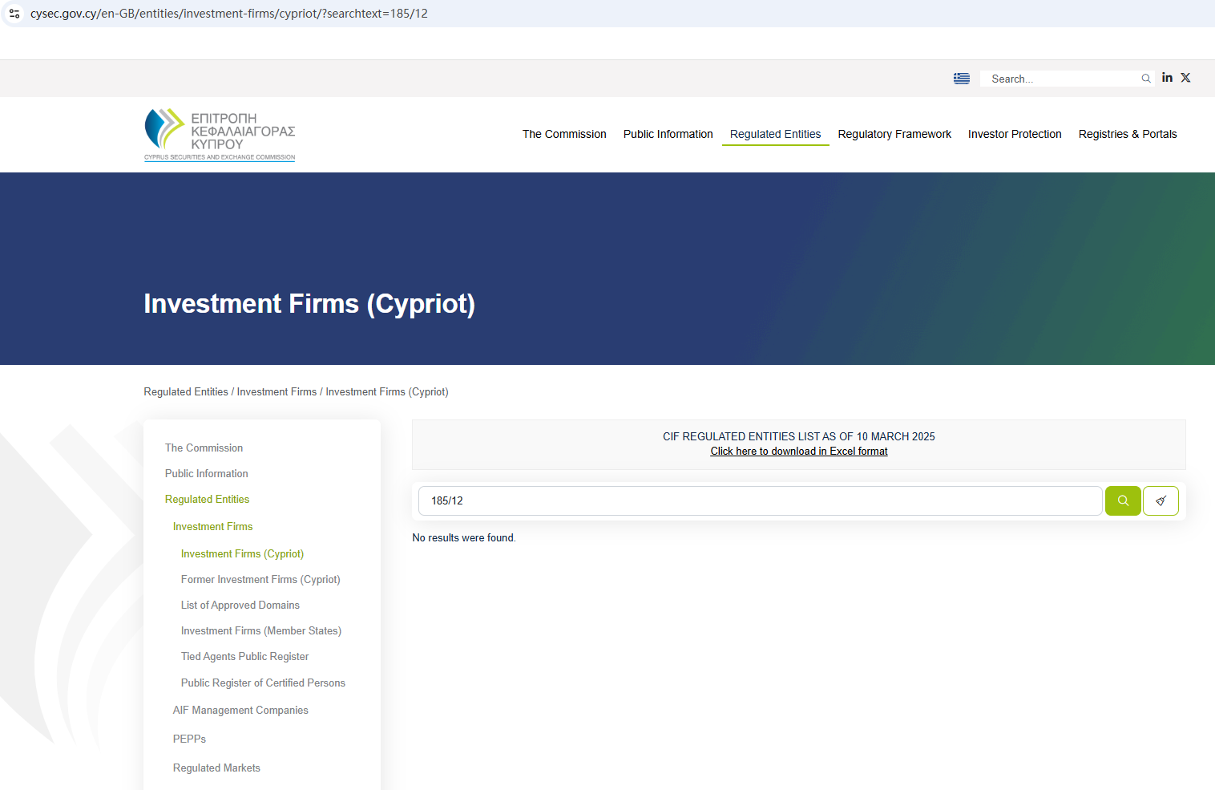
Task: Open the Registries & Portals menu
Action: [x=1127, y=134]
